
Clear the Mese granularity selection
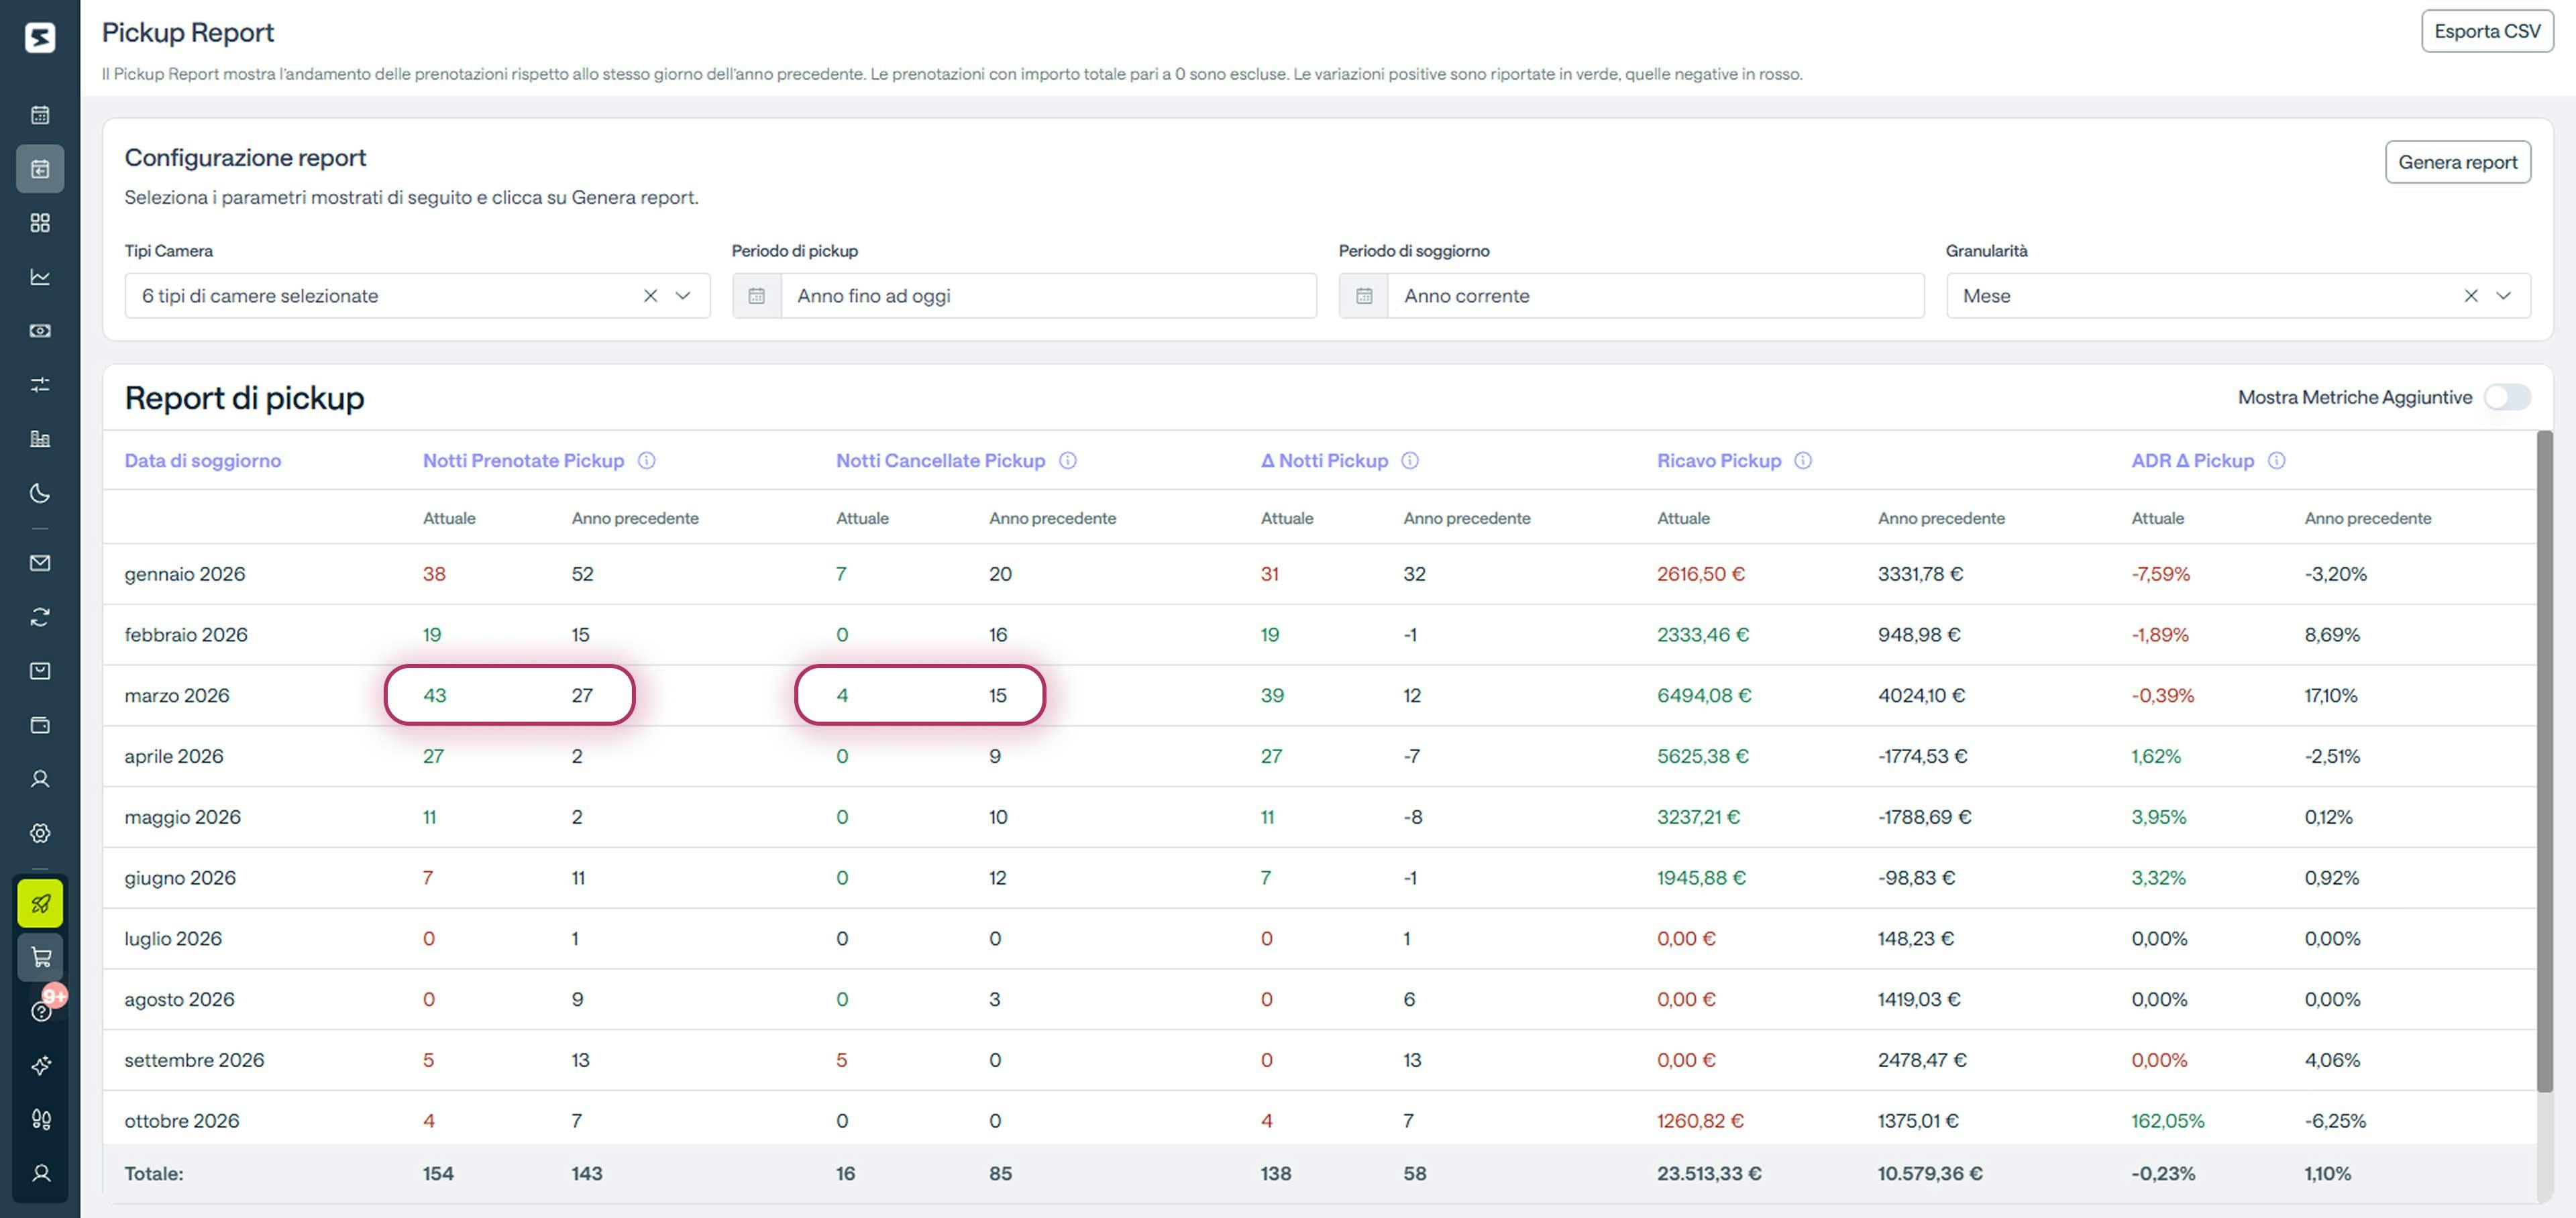(2471, 295)
